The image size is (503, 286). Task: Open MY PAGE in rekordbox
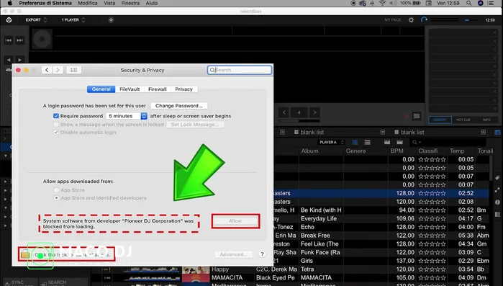[x=393, y=20]
